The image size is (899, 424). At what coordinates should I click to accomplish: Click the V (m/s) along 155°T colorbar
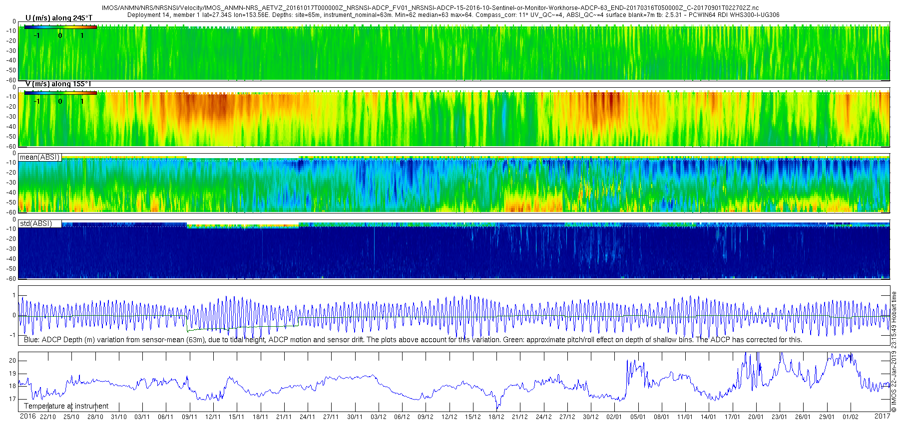tap(60, 93)
